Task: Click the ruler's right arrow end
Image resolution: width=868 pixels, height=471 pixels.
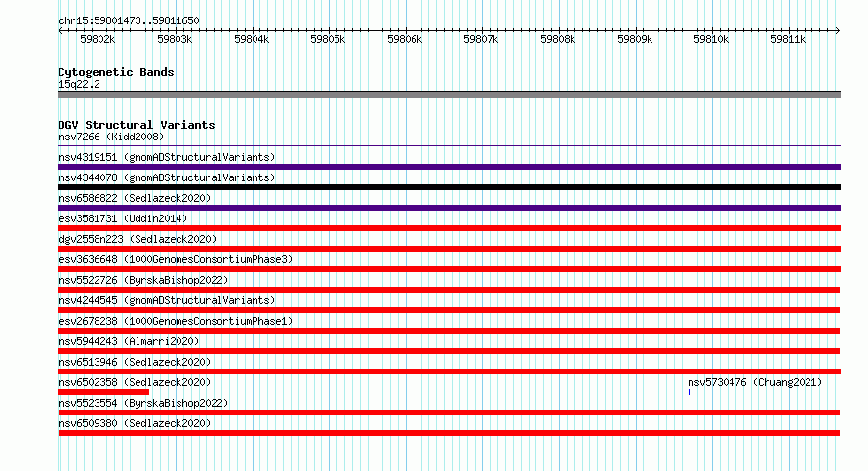Action: [838, 31]
